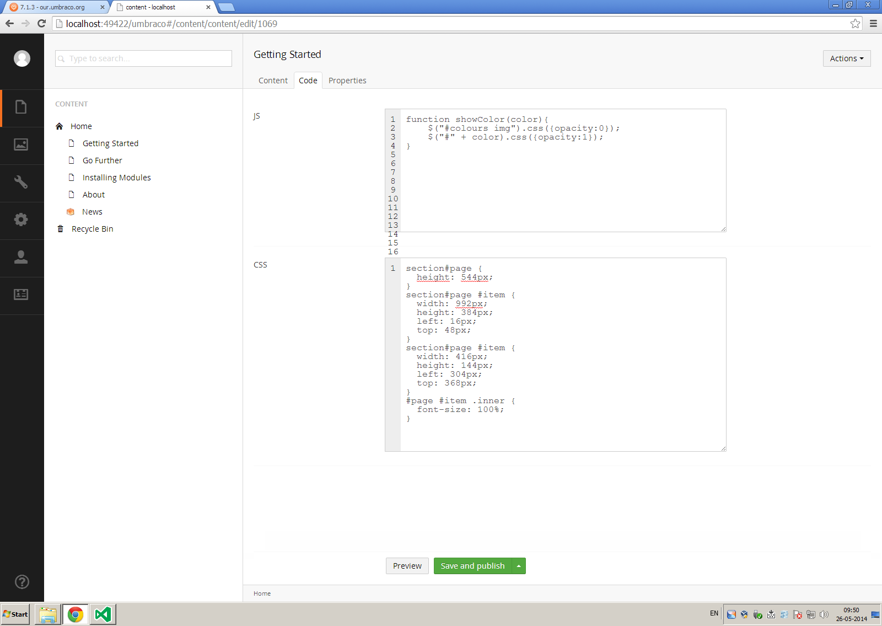The image size is (882, 626).
Task: Select Installing Modules tree node
Action: [117, 178]
